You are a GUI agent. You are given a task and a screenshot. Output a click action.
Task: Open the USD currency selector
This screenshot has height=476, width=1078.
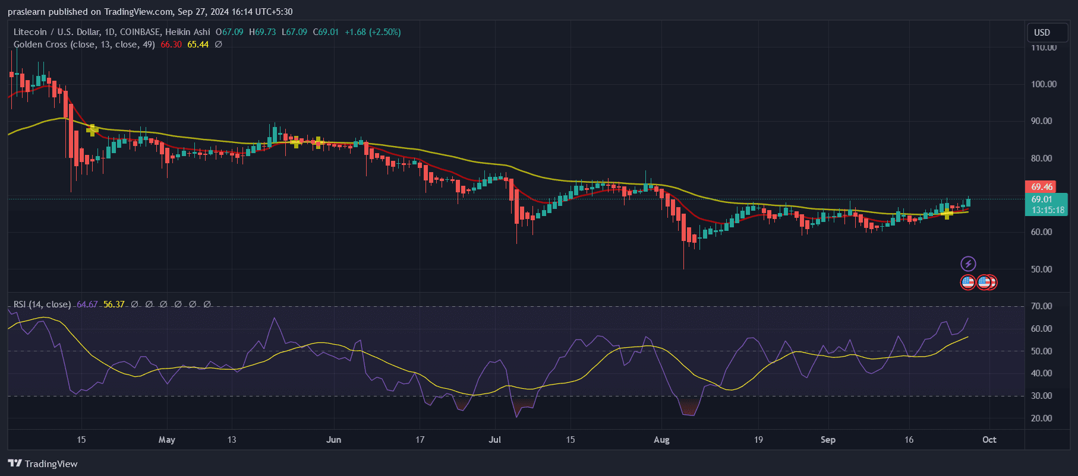[x=1042, y=33]
